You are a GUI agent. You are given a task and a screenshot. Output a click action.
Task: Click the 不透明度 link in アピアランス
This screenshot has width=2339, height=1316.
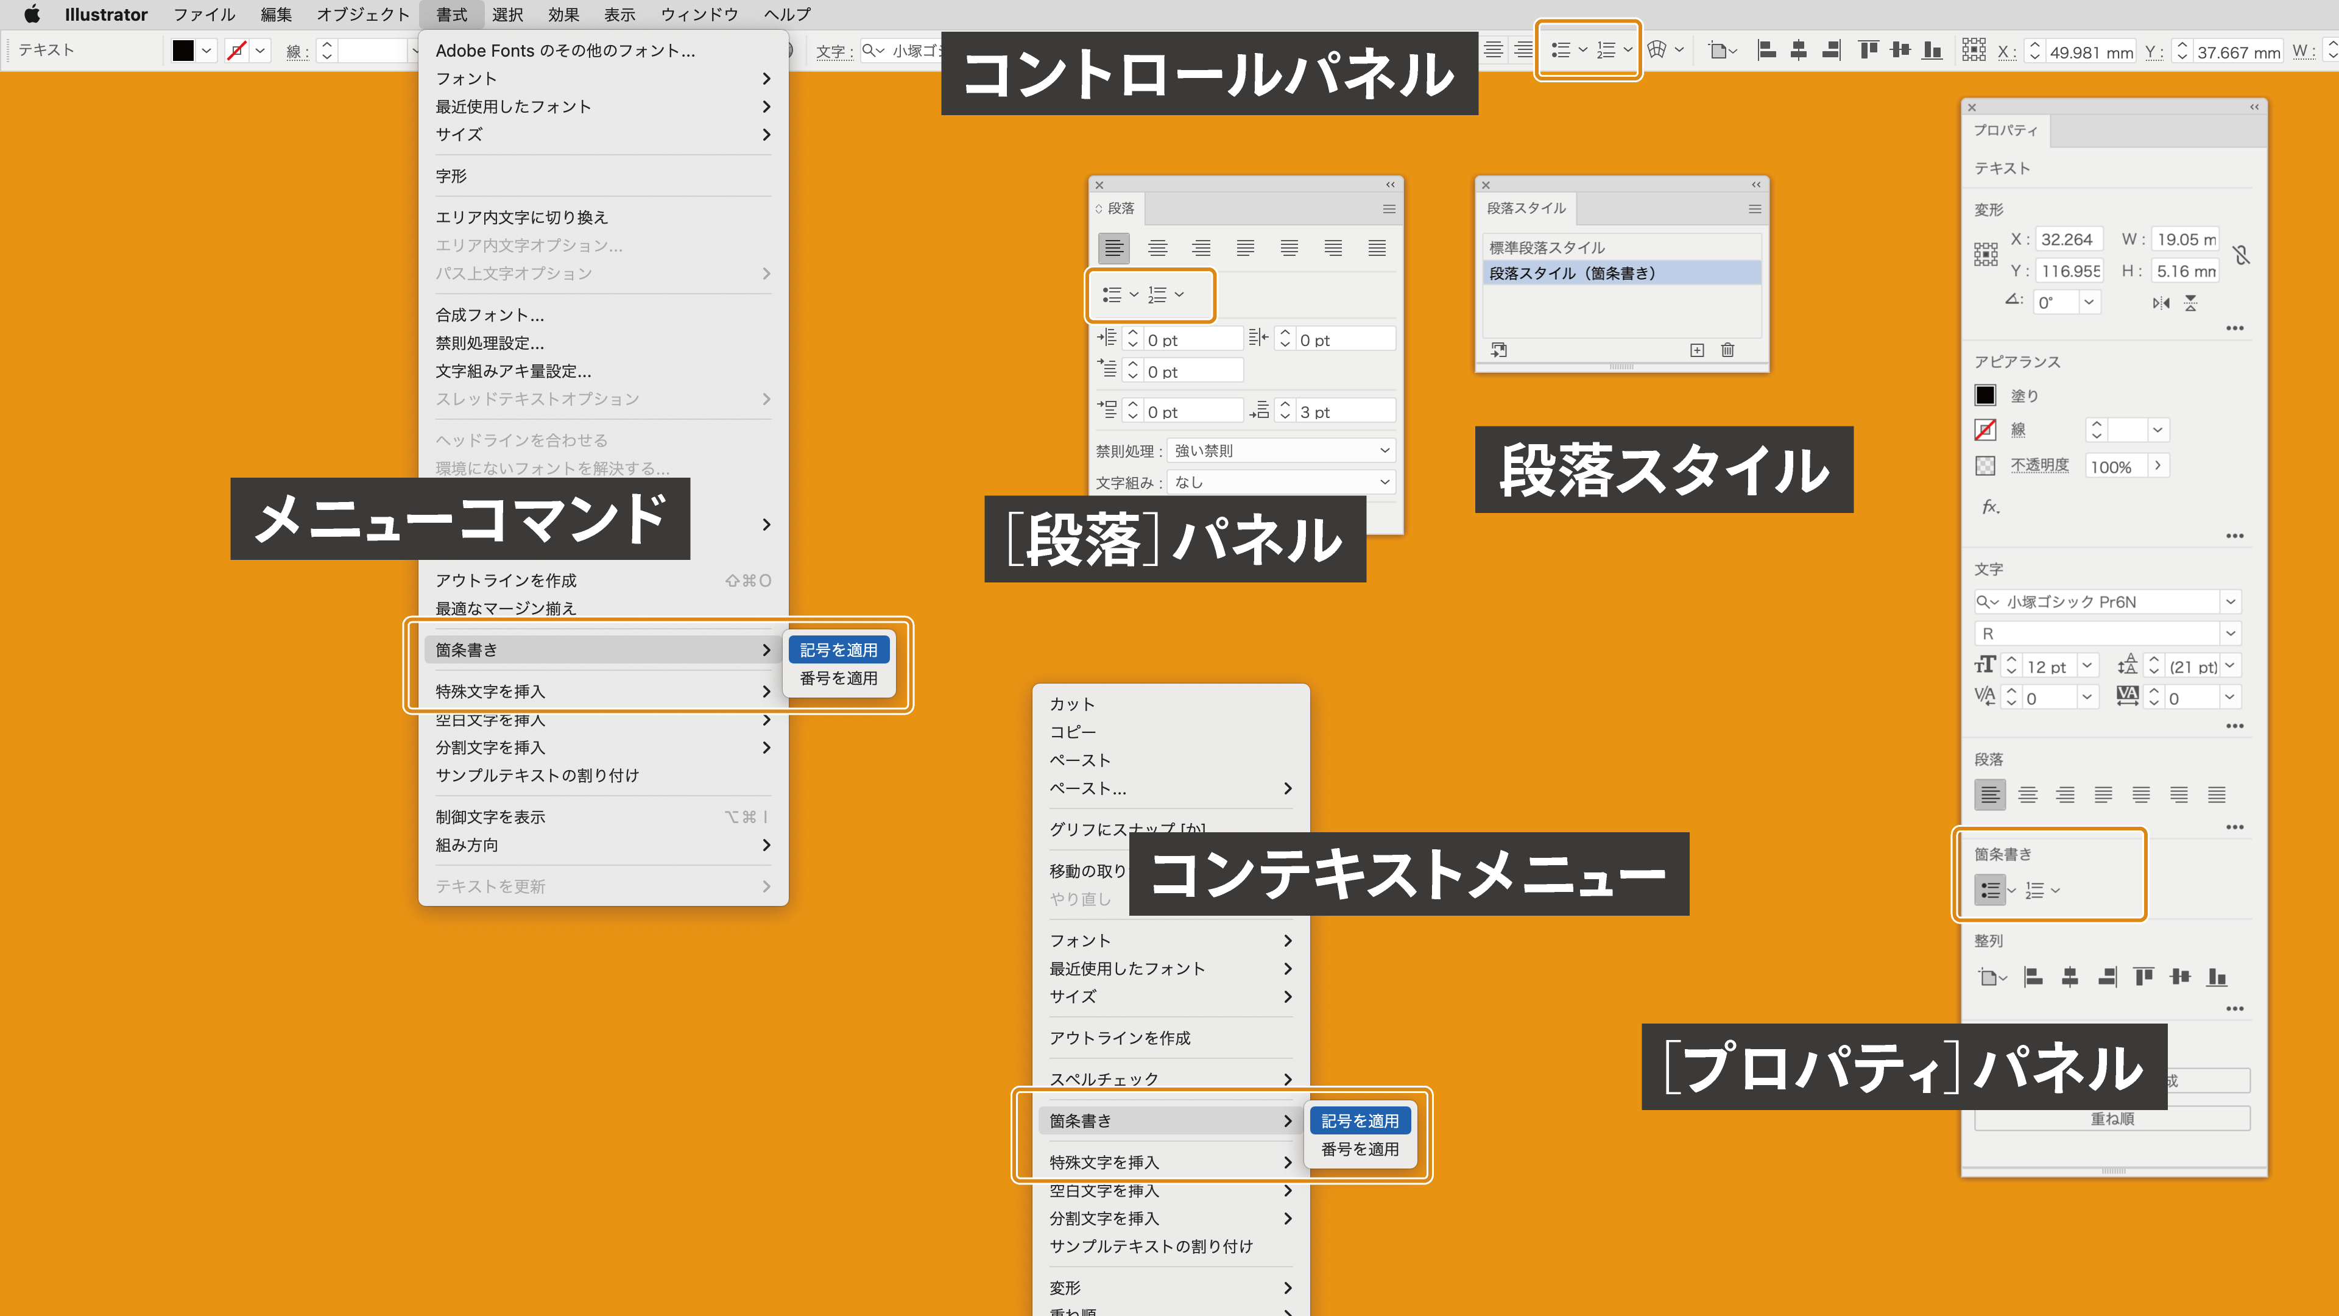point(2039,465)
